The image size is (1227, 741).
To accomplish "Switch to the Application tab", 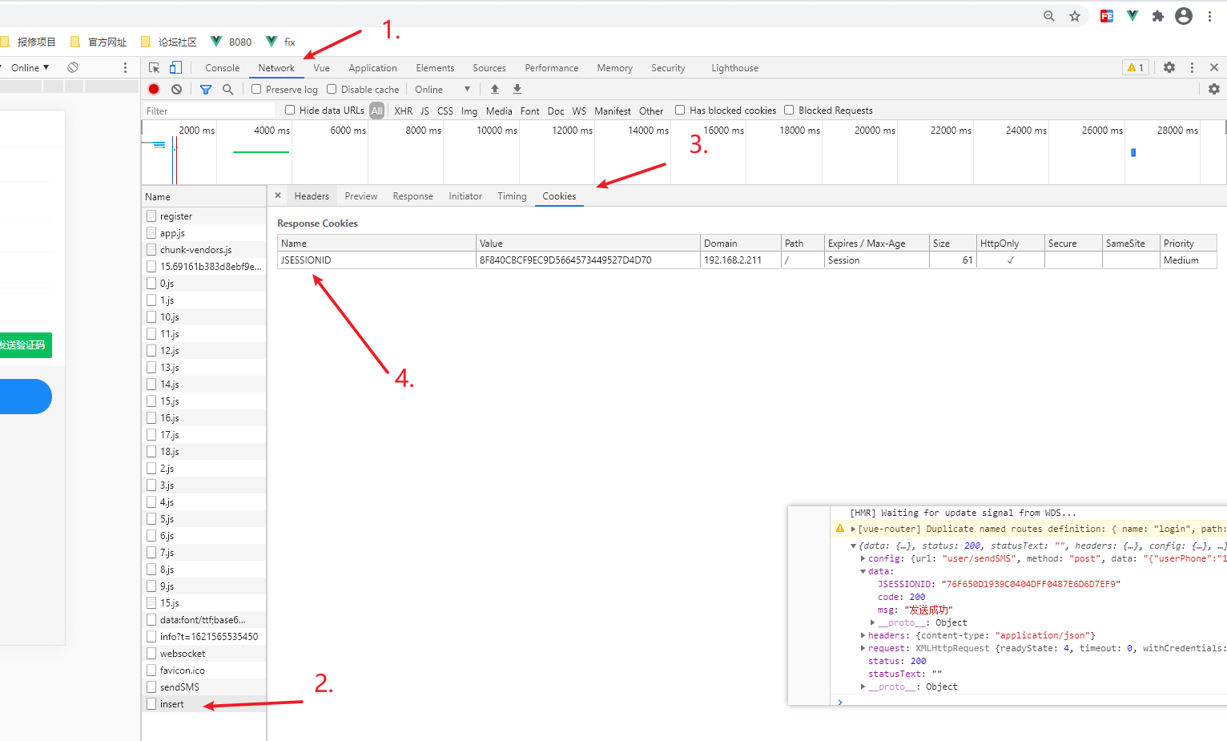I will (372, 68).
